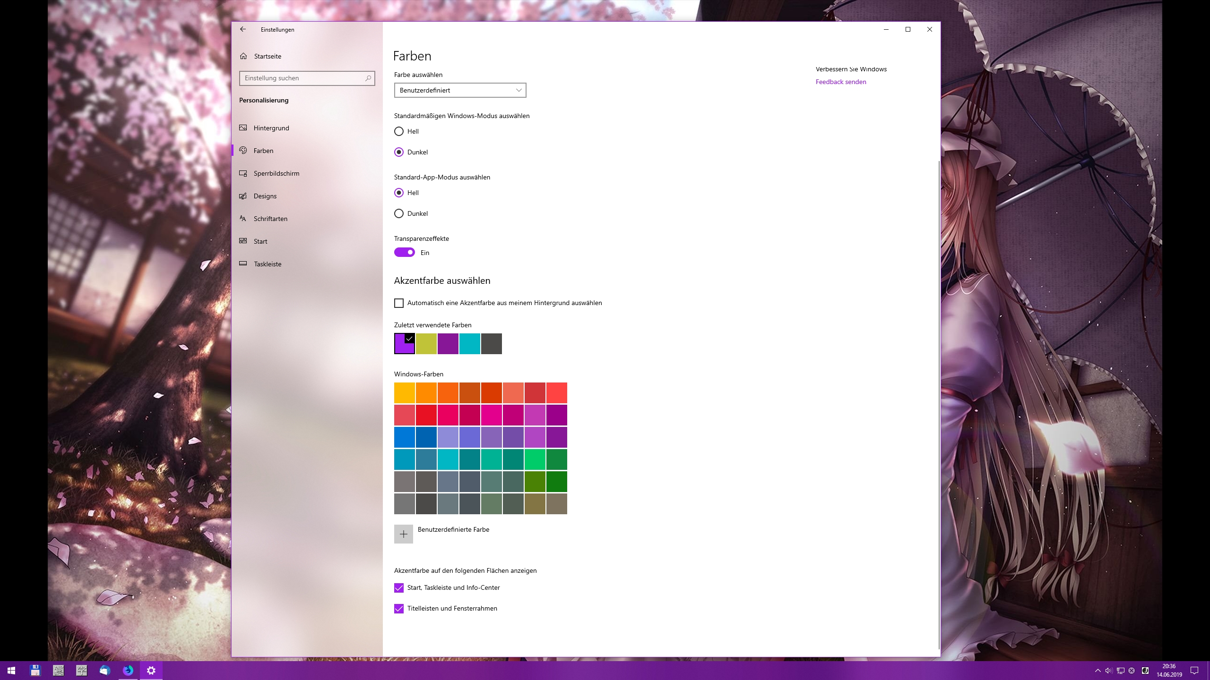Click the Einstellung suchen search field
The height and width of the screenshot is (680, 1210).
(x=302, y=78)
